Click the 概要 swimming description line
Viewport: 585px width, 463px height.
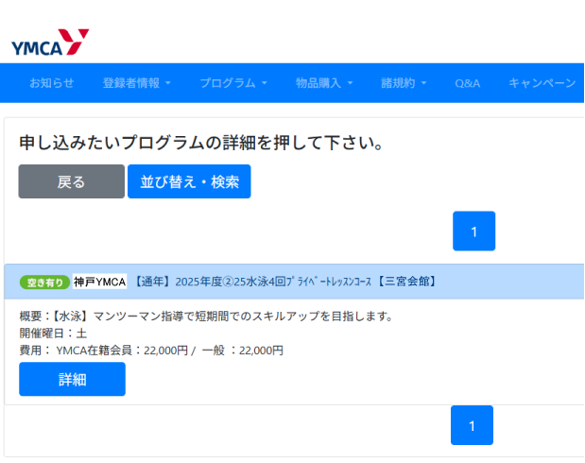[205, 316]
